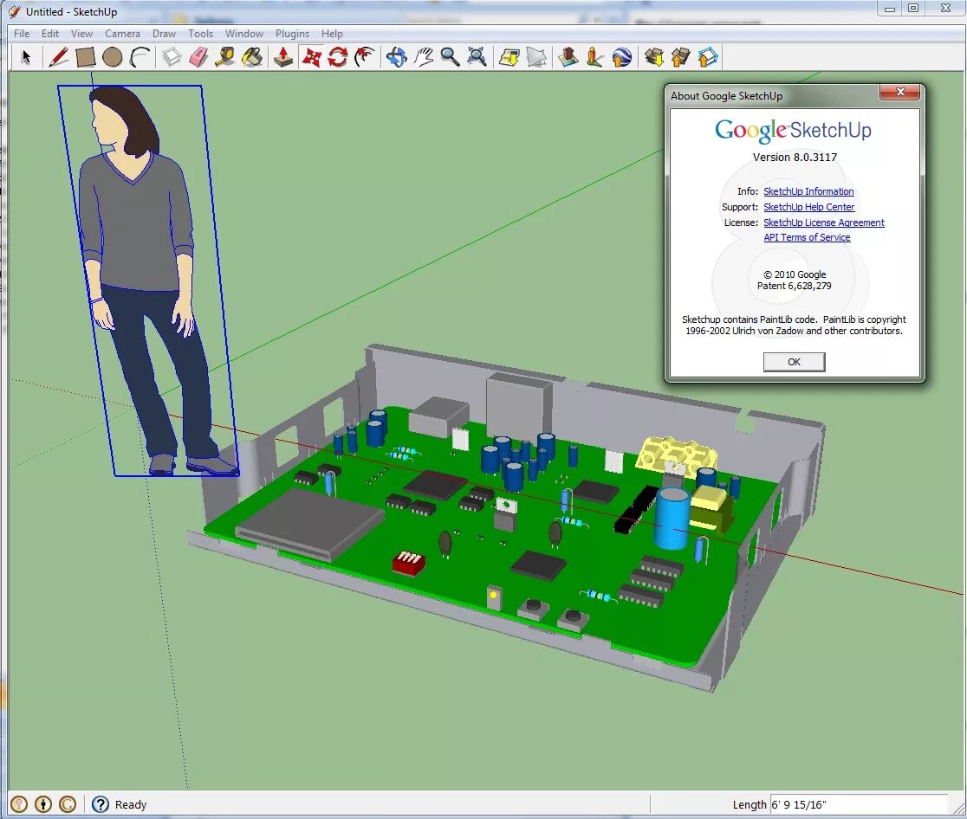The image size is (967, 819).
Task: Choose the Rectangle drawing tool
Action: 85,57
